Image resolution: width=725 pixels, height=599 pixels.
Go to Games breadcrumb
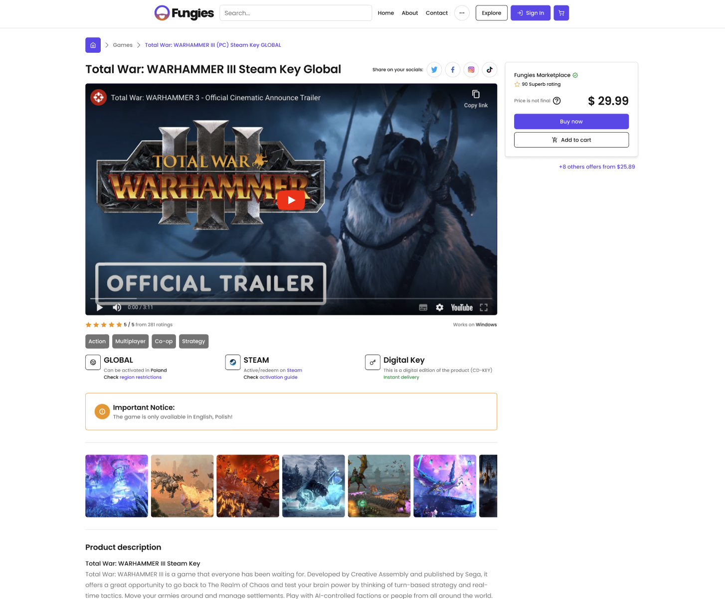coord(123,45)
